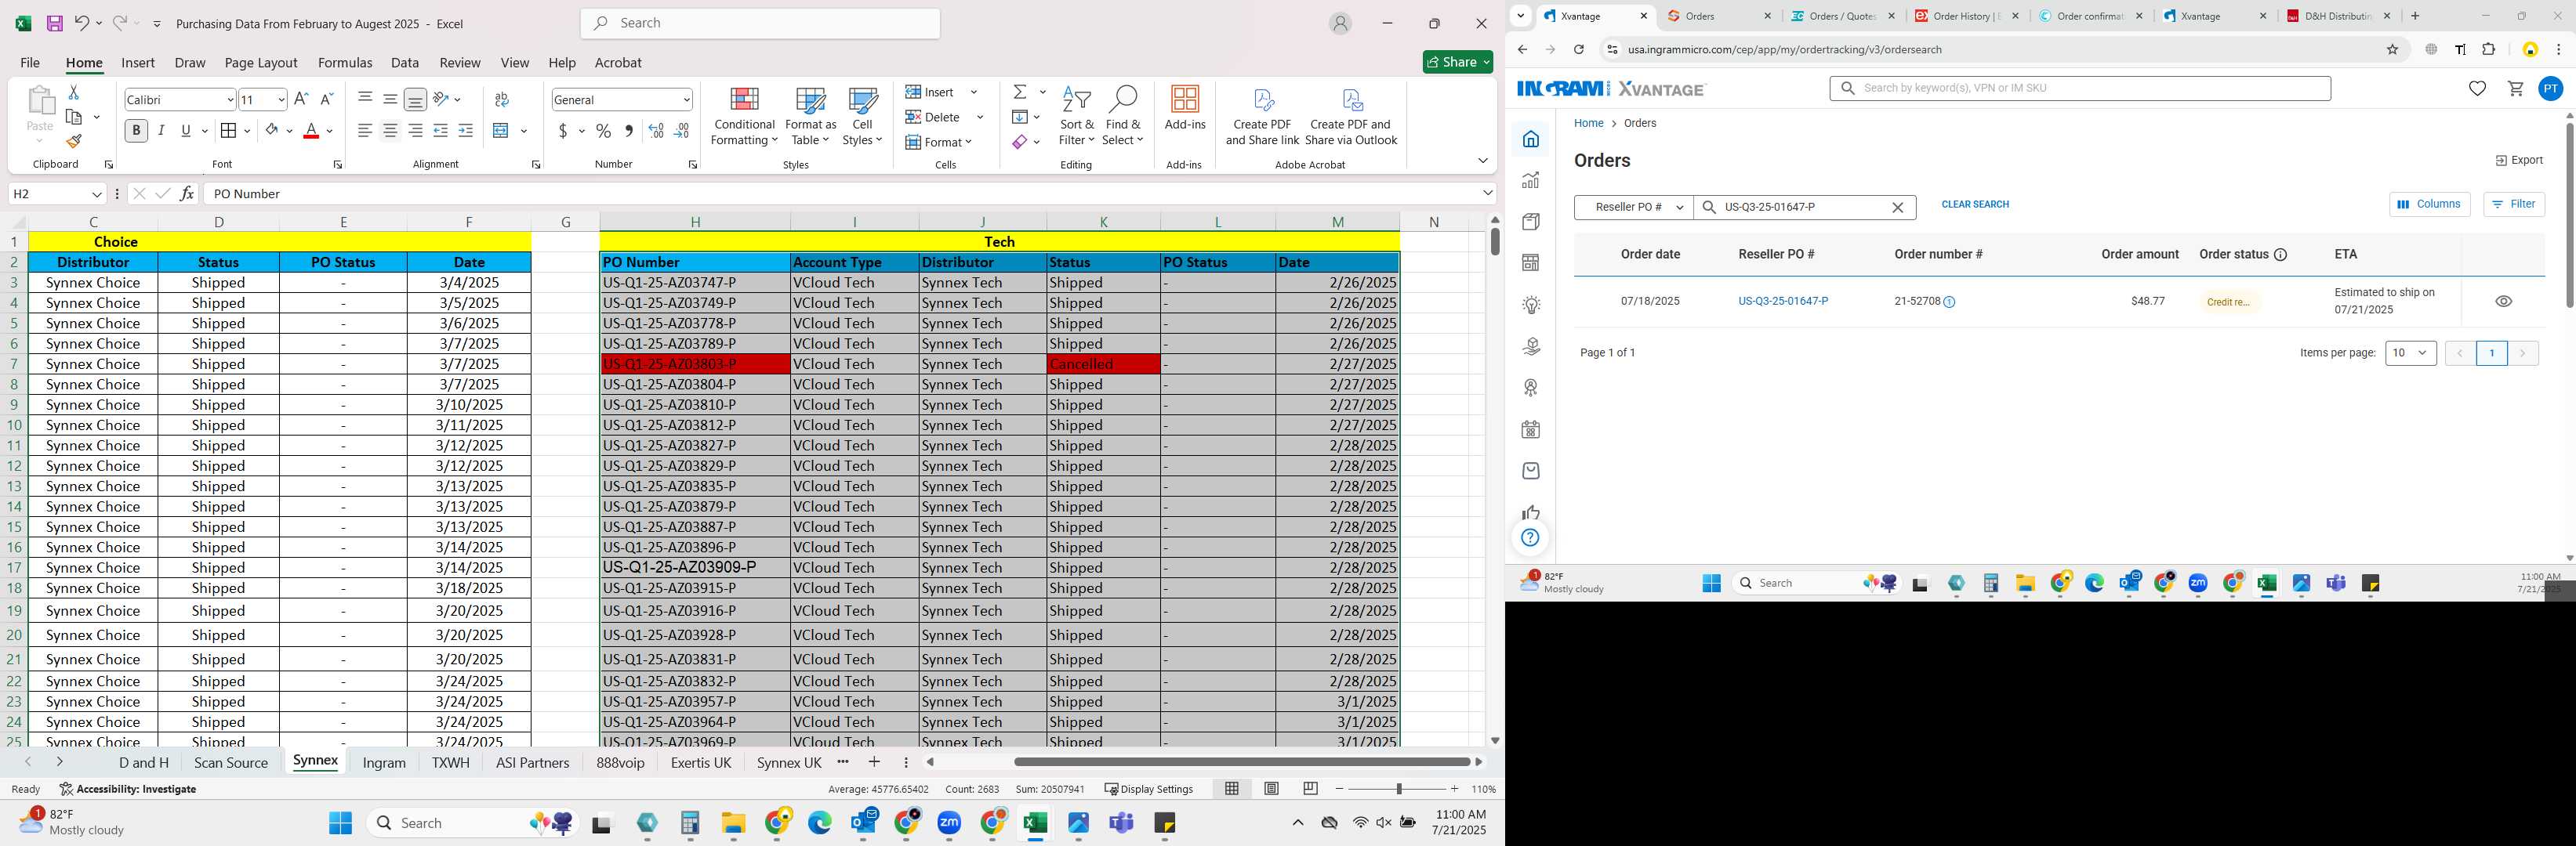This screenshot has height=846, width=2576.
Task: Toggle Wrap Text in Alignment group
Action: (x=502, y=99)
